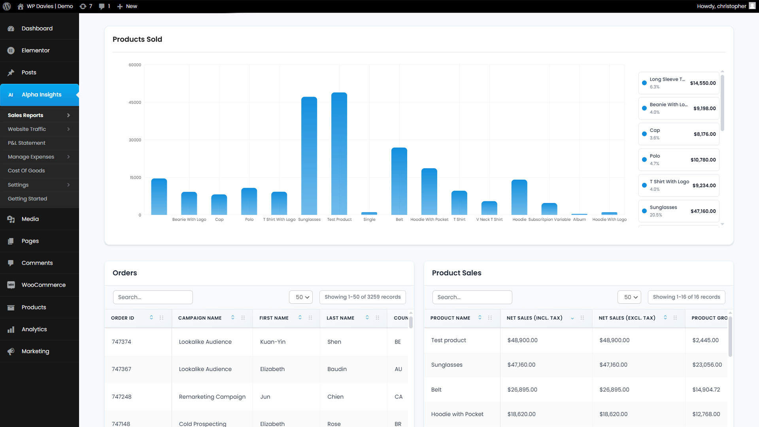759x427 pixels.
Task: Select Cost Of Goods menu item
Action: point(26,171)
